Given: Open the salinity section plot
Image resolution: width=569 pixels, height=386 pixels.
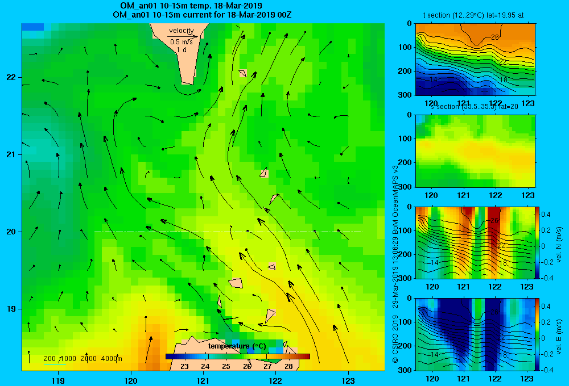Looking at the screenshot, I should pos(475,151).
